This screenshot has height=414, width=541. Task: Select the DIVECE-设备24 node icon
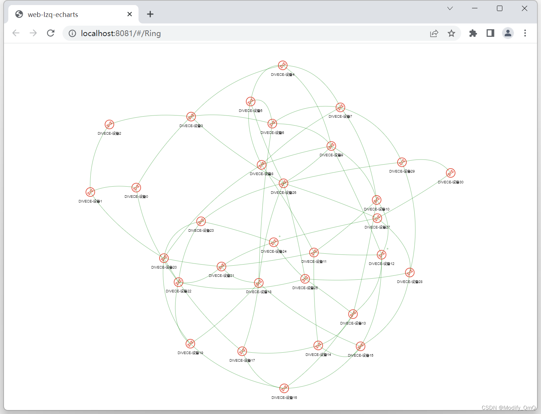tap(274, 242)
